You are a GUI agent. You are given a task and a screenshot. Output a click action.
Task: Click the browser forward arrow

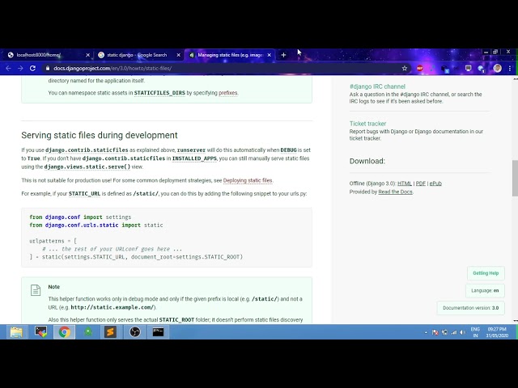point(20,68)
